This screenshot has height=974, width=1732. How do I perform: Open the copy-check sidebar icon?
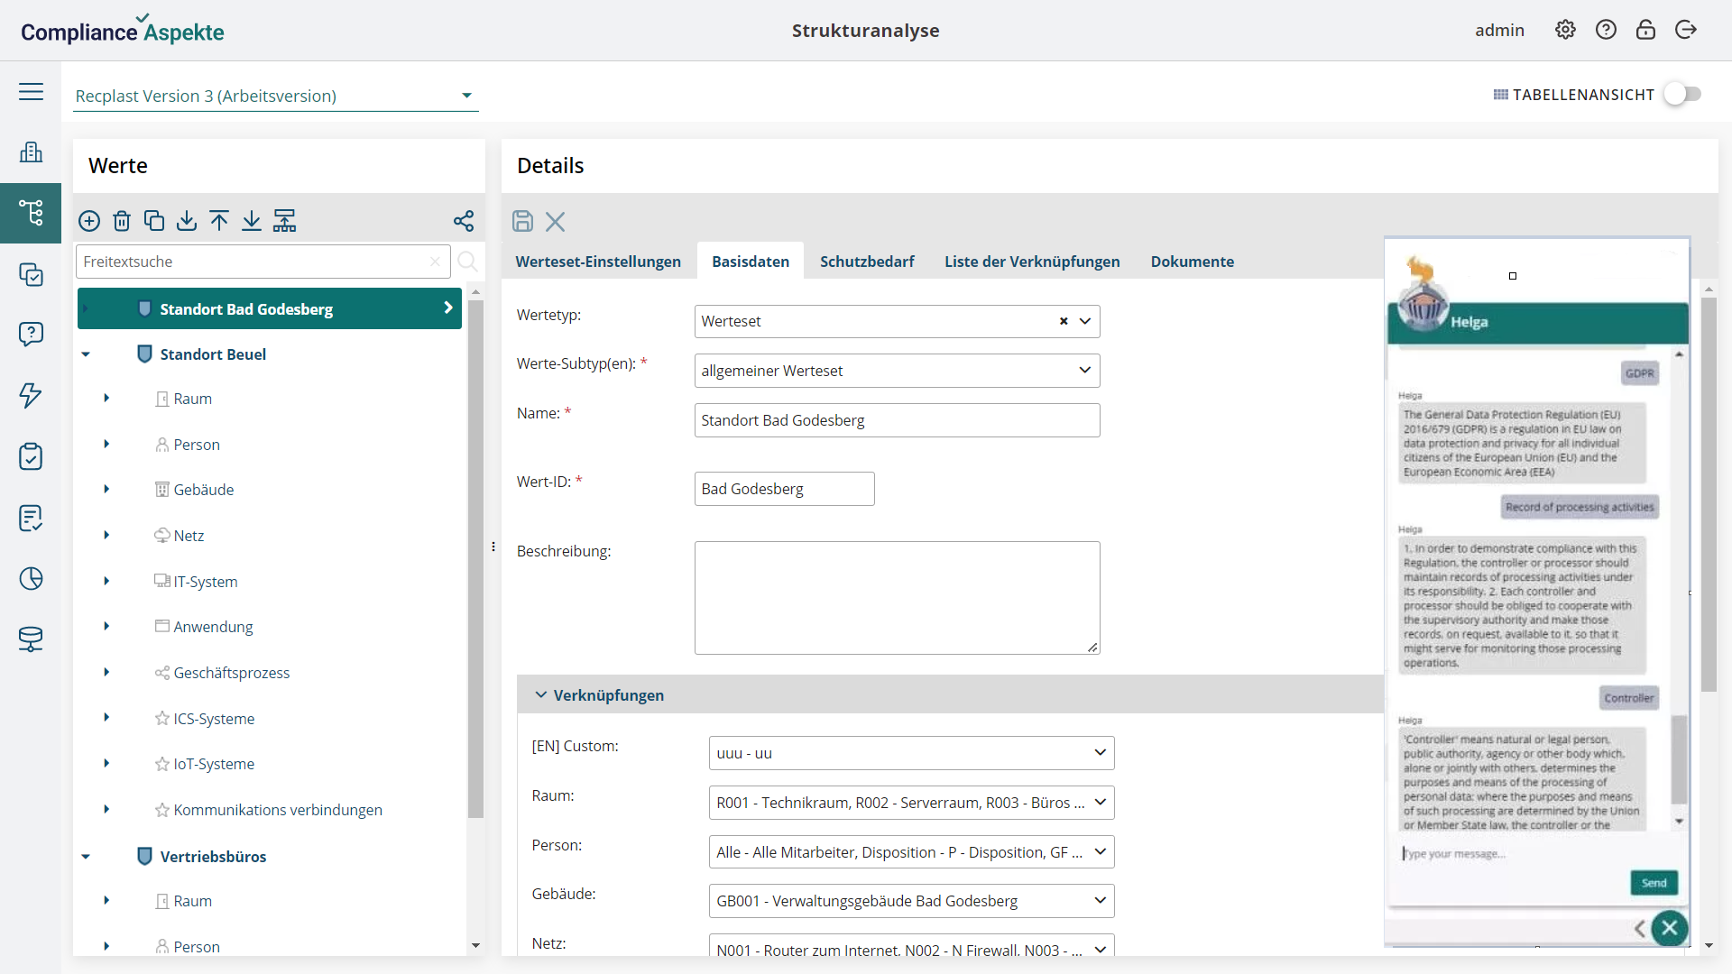click(x=31, y=274)
